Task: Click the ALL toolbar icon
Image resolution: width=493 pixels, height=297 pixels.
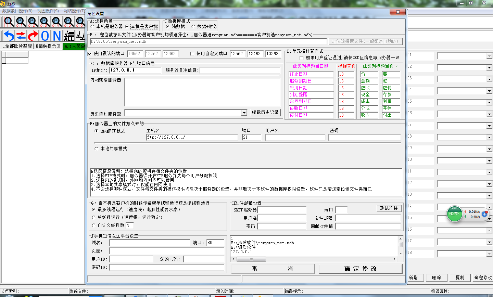Action: (69, 36)
